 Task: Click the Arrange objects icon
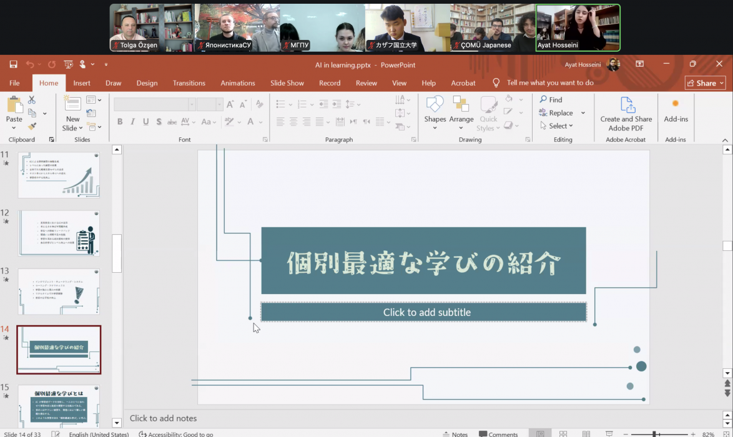(461, 109)
